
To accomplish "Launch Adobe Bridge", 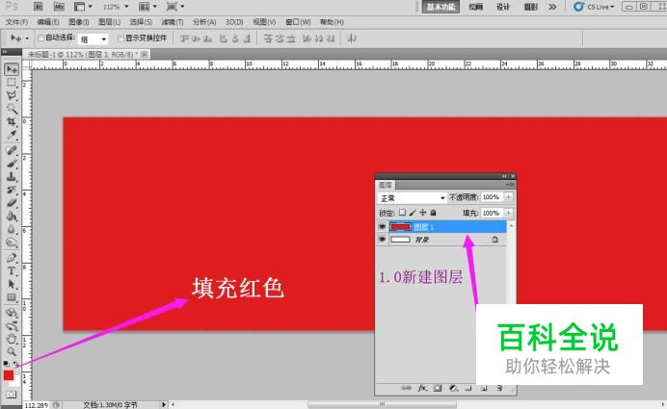I will coord(39,7).
